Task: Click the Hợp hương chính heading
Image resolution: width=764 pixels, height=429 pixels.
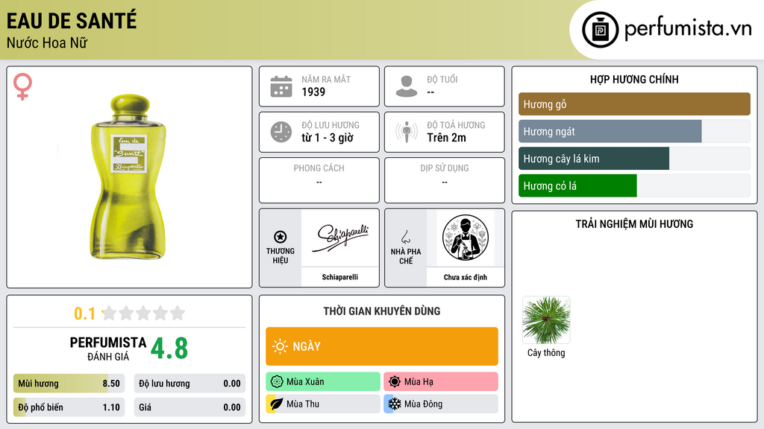Action: 634,79
